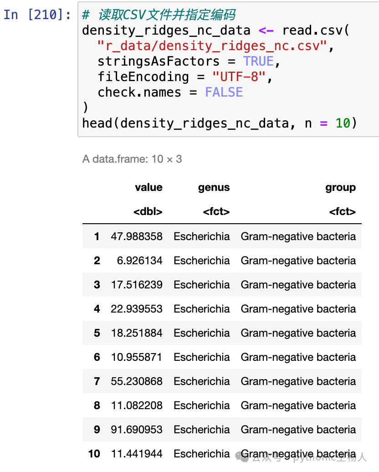The width and height of the screenshot is (379, 472).
Task: Click the Chinese comment line in code
Action: pyautogui.click(x=159, y=15)
